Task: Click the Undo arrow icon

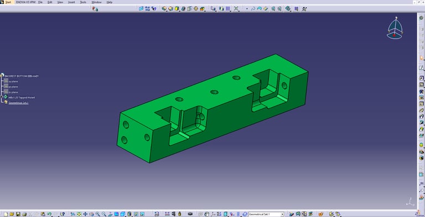Action: point(49,214)
